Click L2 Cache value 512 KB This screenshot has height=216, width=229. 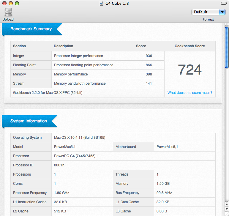tap(60, 211)
